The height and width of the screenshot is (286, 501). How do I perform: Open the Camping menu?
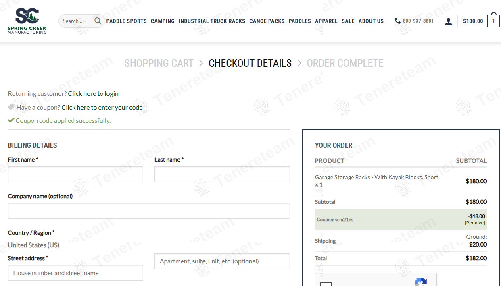(163, 21)
